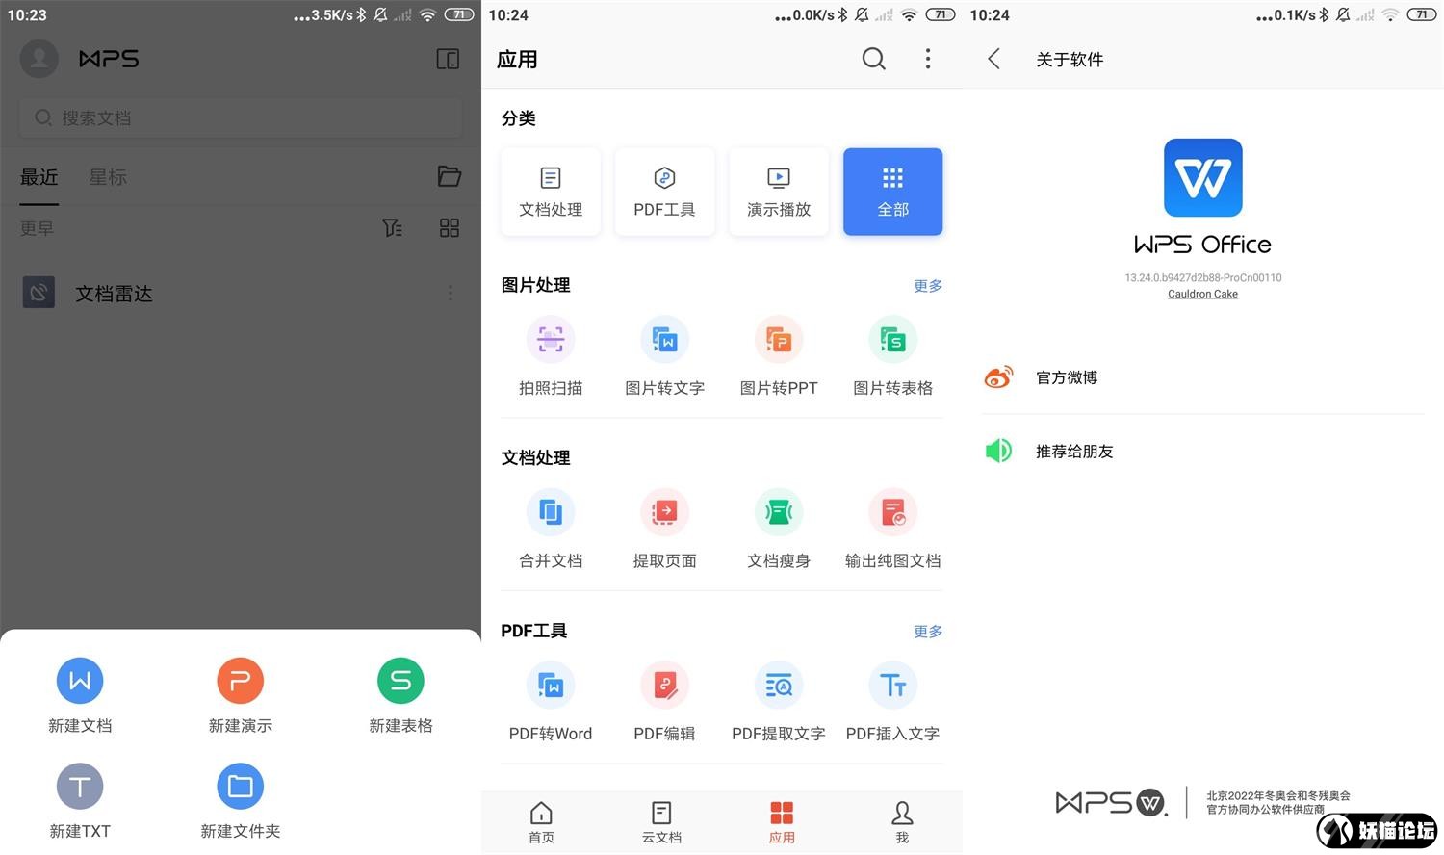Screen dimensions: 1444x855
Task: Open more options for 文档雷达
Action: coord(450,293)
